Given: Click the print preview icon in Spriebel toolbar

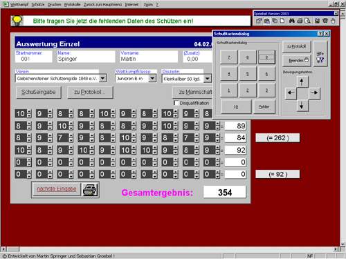Looking at the screenshot, I should point(307,21).
